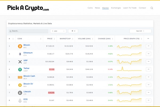Sort by the Change (24H) column
Viewport: 160px width, 107px height.
click(x=105, y=38)
